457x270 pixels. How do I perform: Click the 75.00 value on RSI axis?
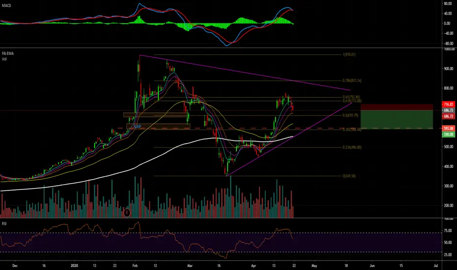tap(449, 231)
